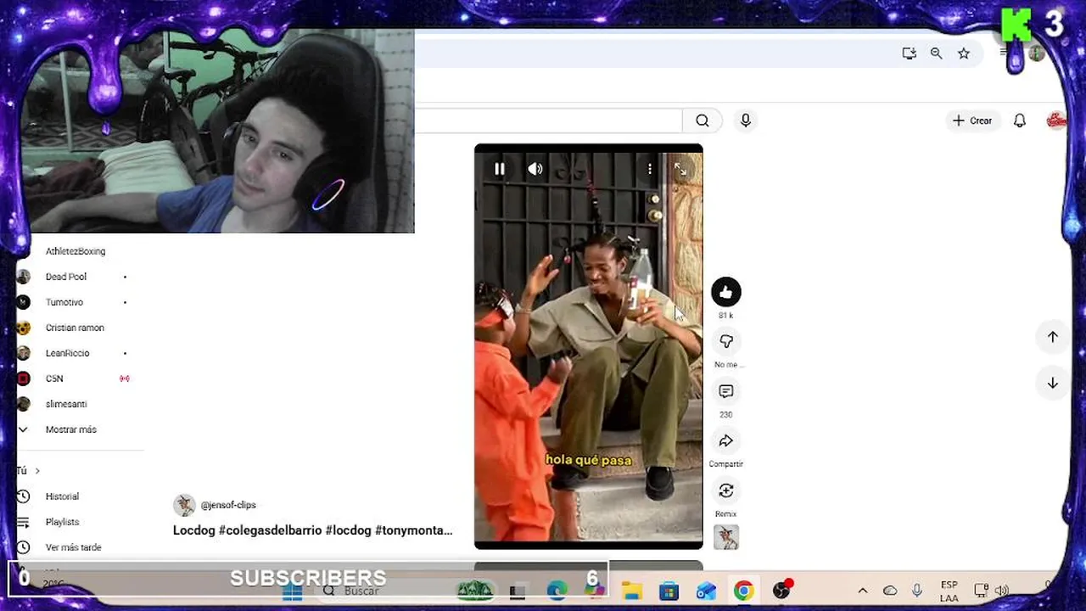Open AthletezBoxing subscription channel
The width and height of the screenshot is (1086, 611).
point(76,251)
